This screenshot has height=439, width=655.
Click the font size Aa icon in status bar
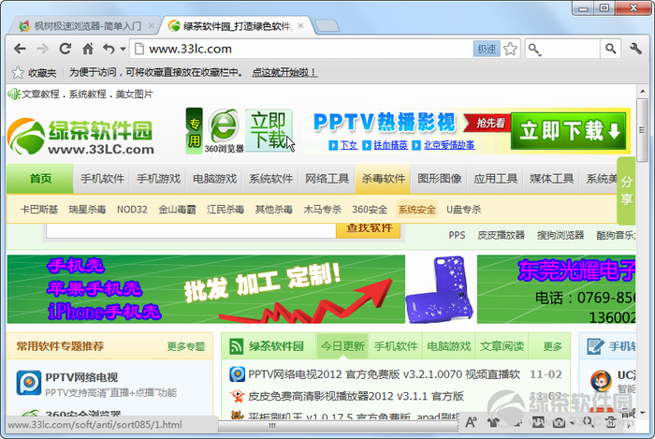click(x=470, y=425)
